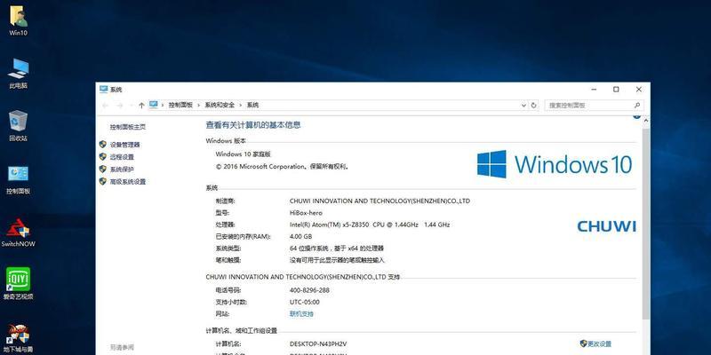711x355 pixels.
Task: Select the processor value Intel(R) Atom(TM) x5-Z8350
Action: [x=331, y=225]
